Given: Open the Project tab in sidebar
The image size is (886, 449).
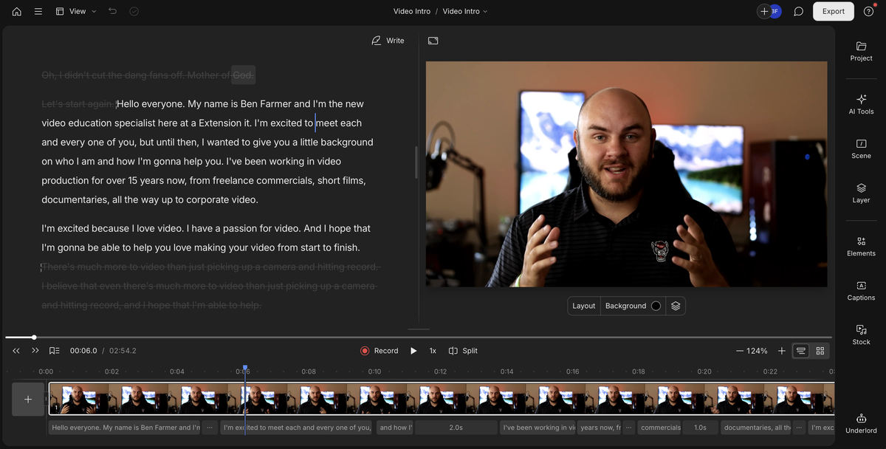Looking at the screenshot, I should 861,51.
